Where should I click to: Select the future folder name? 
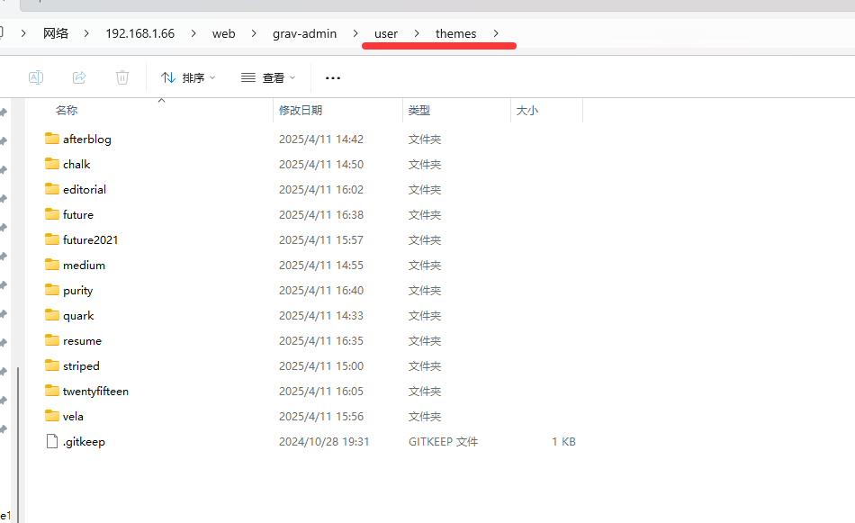pyautogui.click(x=78, y=215)
